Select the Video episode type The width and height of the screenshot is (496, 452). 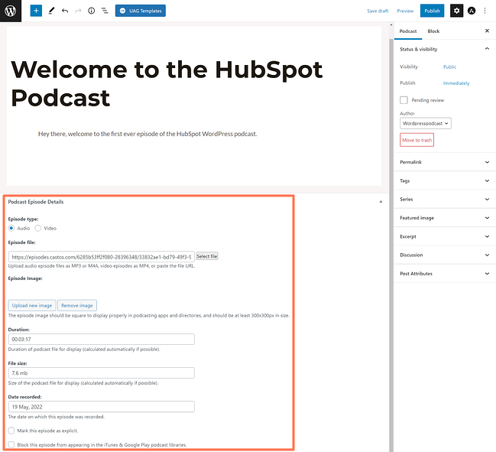pos(38,228)
